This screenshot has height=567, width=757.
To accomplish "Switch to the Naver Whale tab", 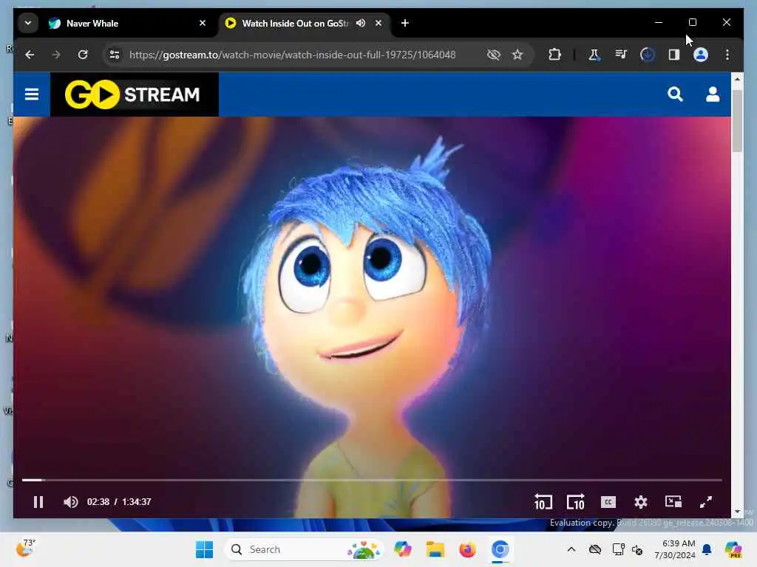I will pos(126,23).
